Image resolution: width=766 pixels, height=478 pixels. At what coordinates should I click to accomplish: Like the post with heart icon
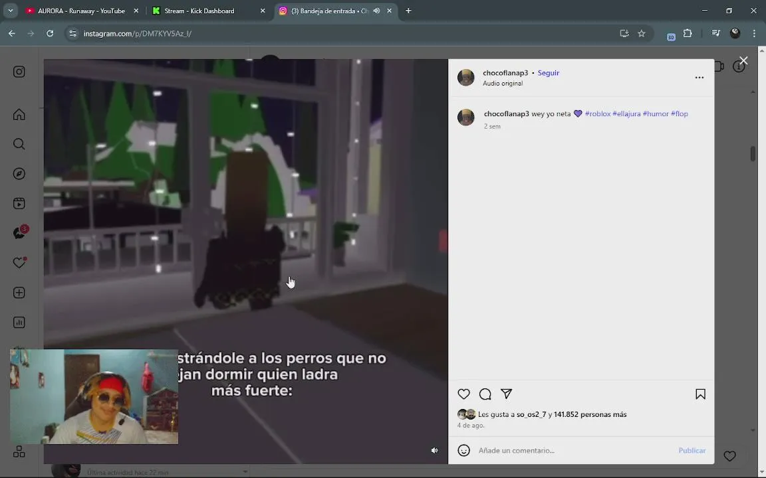point(463,394)
